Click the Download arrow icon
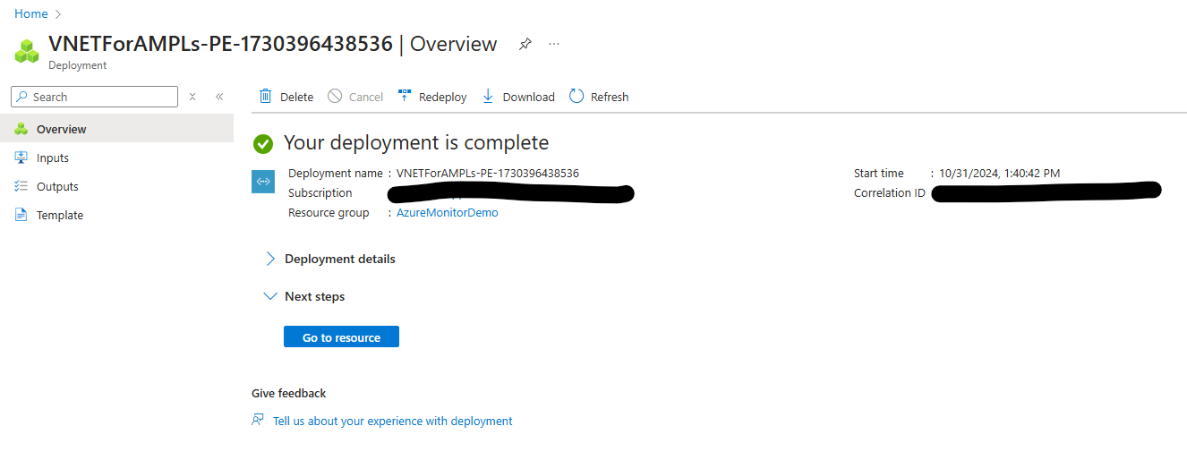This screenshot has width=1187, height=460. 488,97
